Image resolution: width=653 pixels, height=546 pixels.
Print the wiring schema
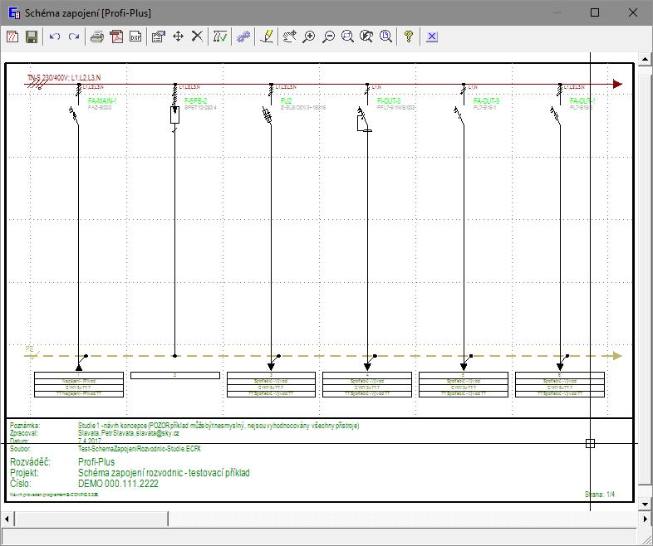(x=97, y=37)
